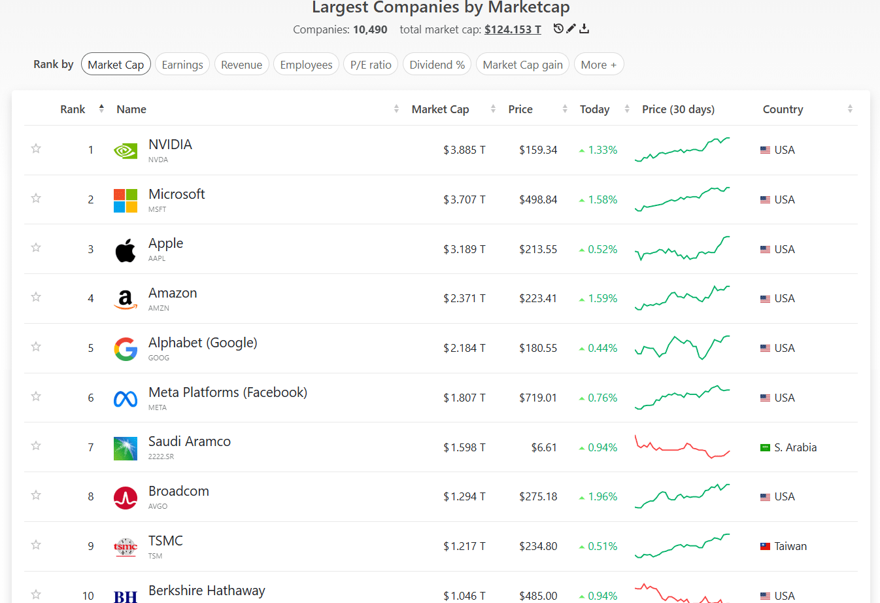Rank by Dividend %
This screenshot has width=880, height=603.
[x=437, y=64]
